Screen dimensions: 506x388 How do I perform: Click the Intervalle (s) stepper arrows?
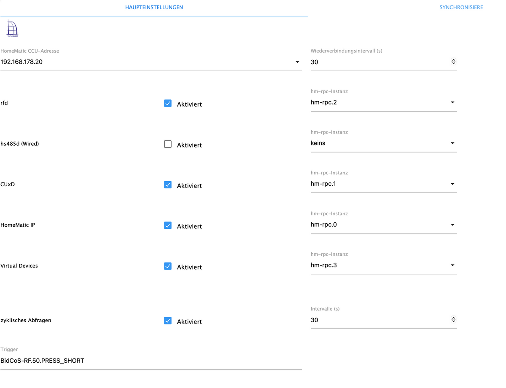(454, 320)
